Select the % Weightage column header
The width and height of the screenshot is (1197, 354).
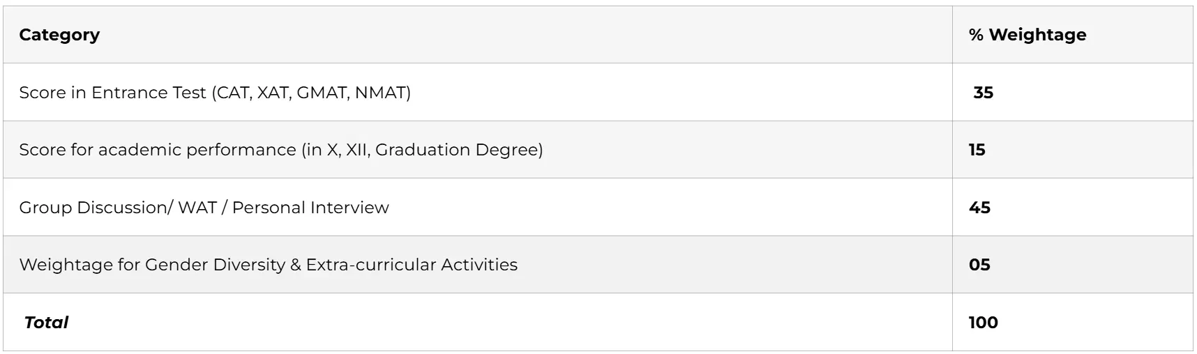tap(1027, 35)
